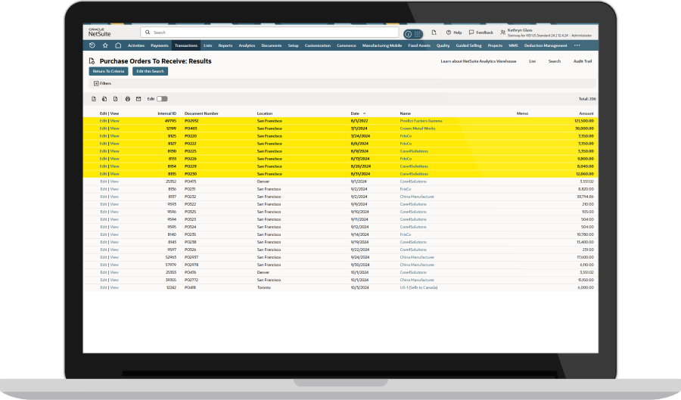Open the Transactions menu
Image resolution: width=681 pixels, height=400 pixels.
186,45
